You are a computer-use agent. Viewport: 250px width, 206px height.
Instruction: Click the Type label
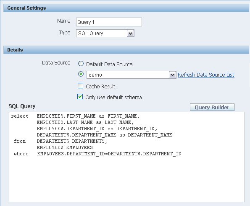(x=65, y=33)
